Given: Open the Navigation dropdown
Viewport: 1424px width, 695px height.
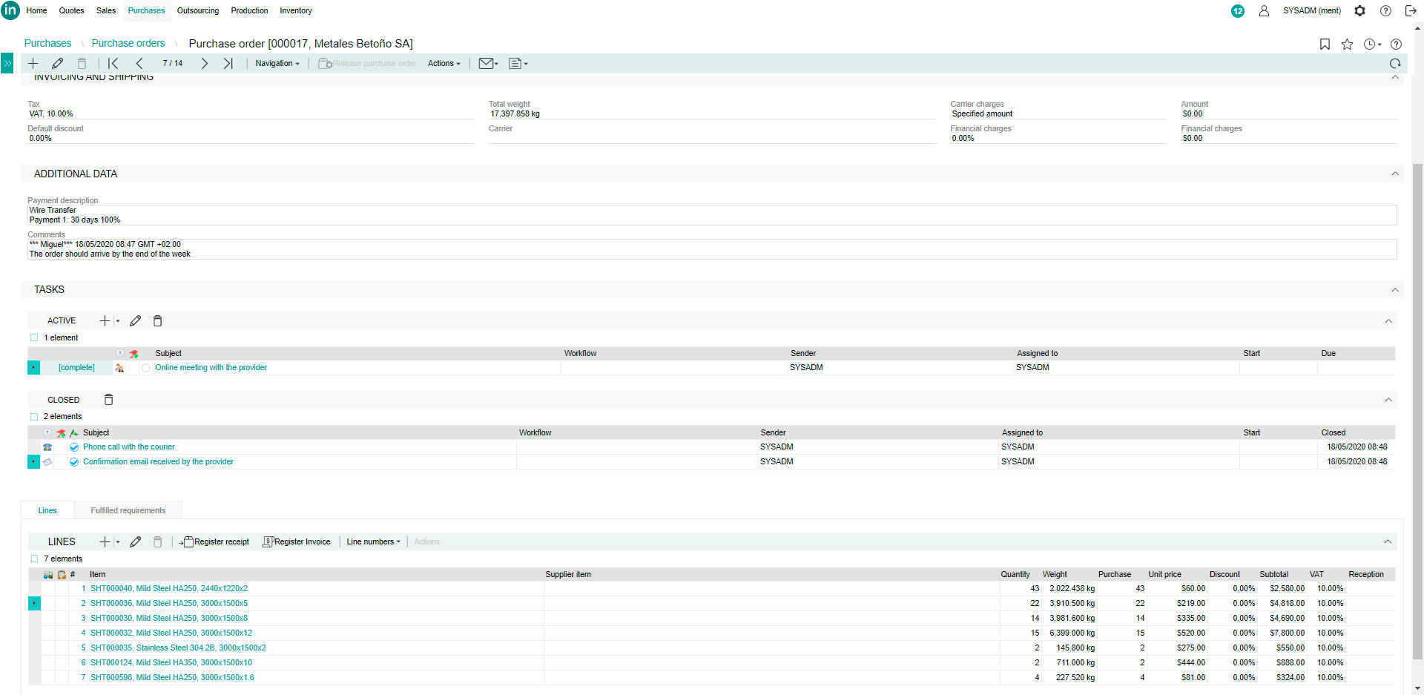Looking at the screenshot, I should coord(277,64).
